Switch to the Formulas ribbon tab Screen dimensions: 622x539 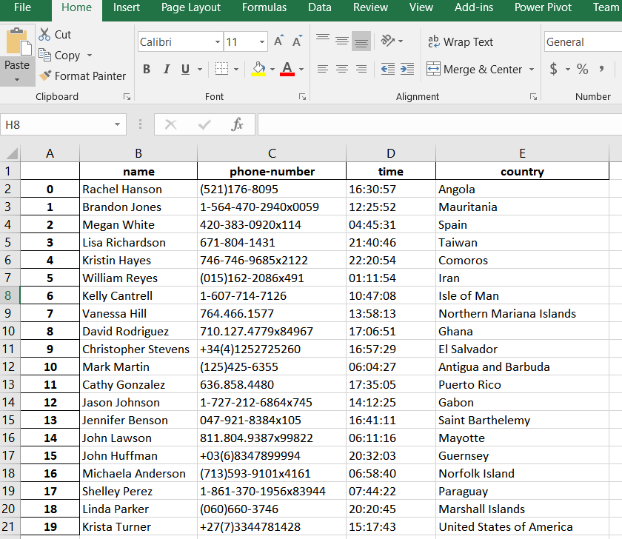coord(264,8)
